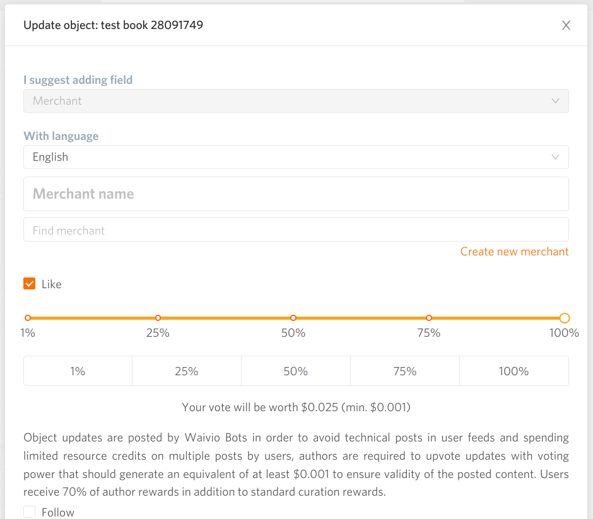Expand the English language dropdown
The image size is (593, 519).
pos(296,157)
